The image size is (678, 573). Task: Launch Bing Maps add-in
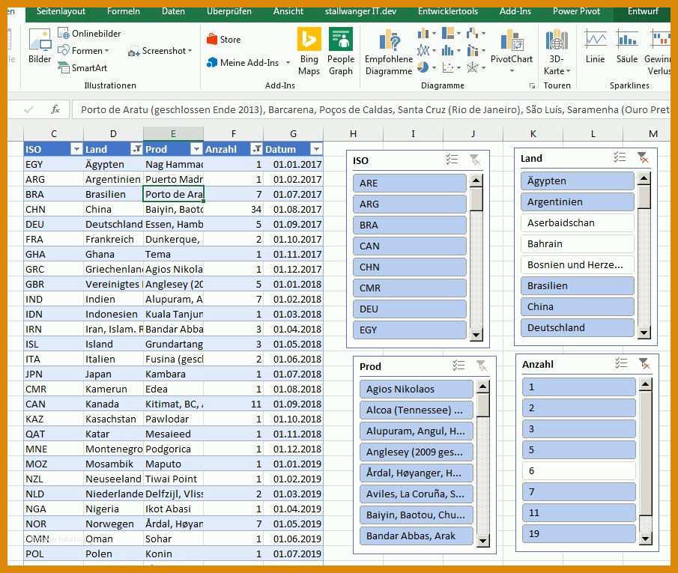[309, 51]
